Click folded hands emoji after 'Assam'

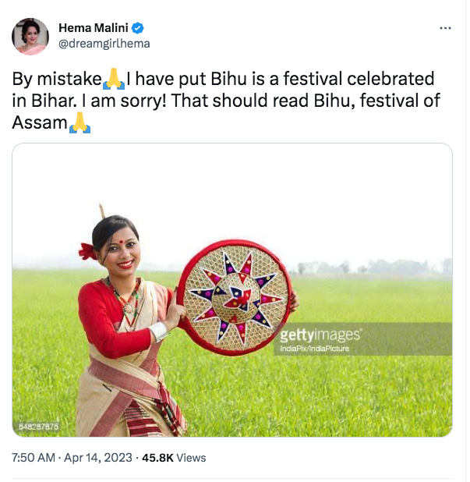coord(80,122)
